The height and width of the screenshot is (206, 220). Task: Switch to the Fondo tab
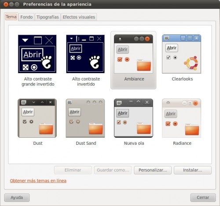coord(26,17)
